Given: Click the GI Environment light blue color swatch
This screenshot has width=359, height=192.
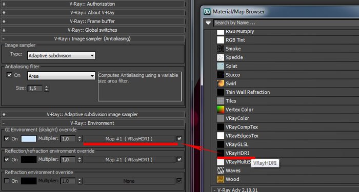Looking at the screenshot, I should point(29,139).
